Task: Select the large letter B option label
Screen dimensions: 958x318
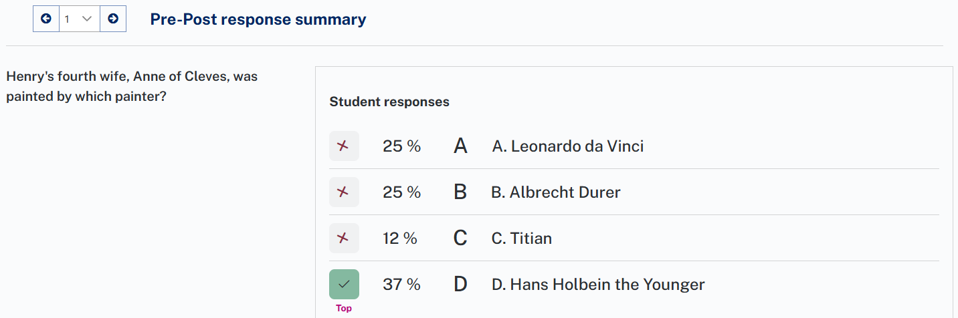Action: click(460, 192)
